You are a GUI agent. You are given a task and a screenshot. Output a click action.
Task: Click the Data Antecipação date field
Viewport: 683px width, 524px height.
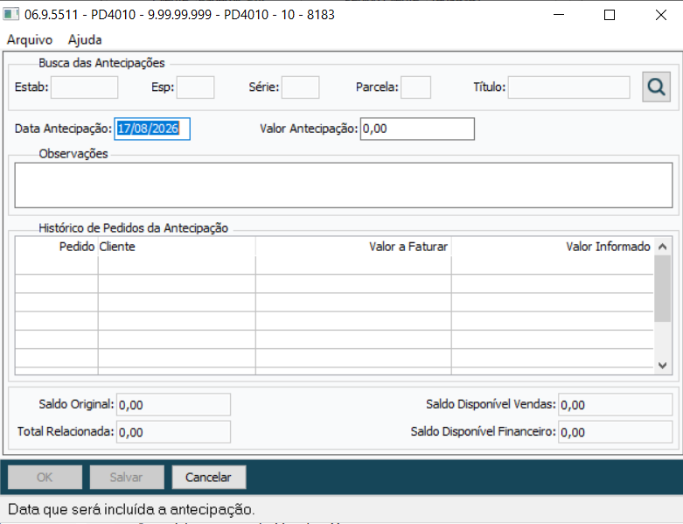152,129
